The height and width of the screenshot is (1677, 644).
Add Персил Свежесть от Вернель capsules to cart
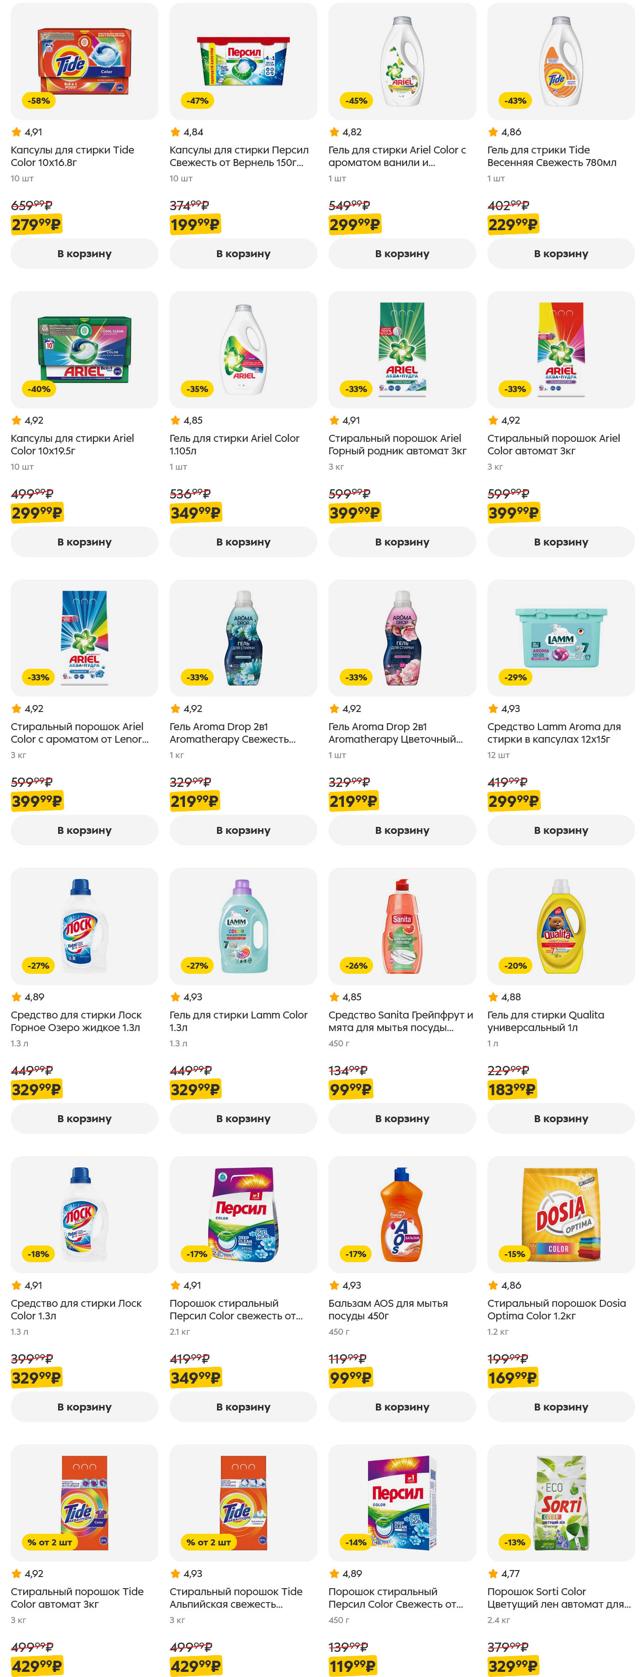[x=243, y=253]
